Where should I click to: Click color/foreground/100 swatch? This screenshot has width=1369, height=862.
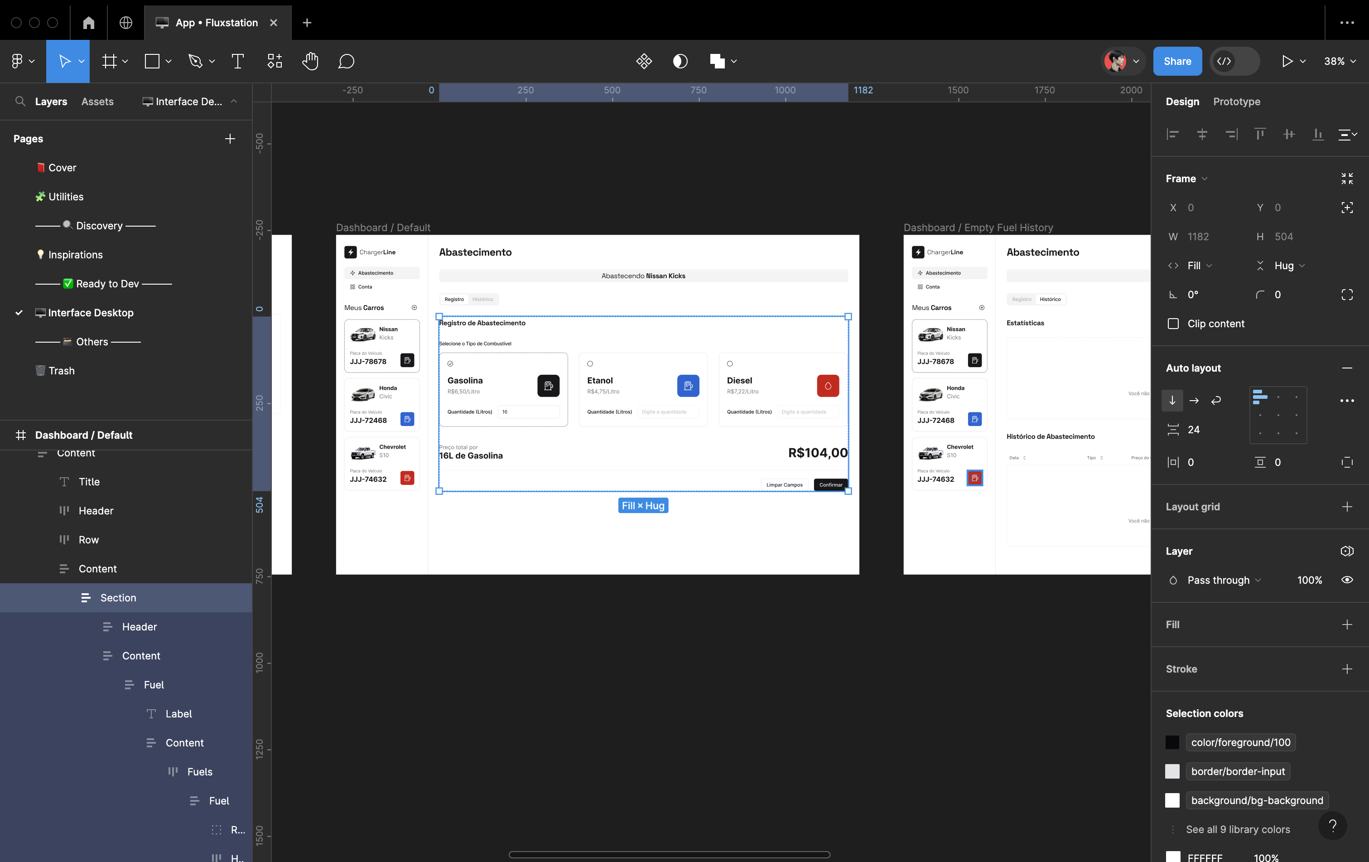point(1172,742)
